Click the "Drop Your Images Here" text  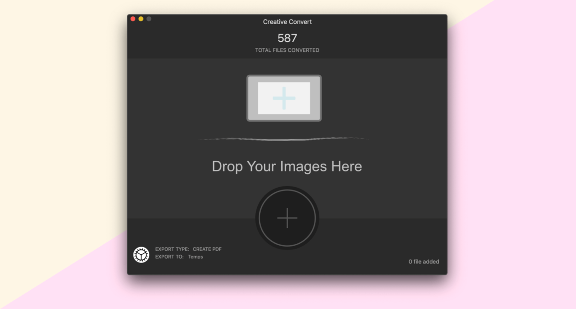(287, 166)
